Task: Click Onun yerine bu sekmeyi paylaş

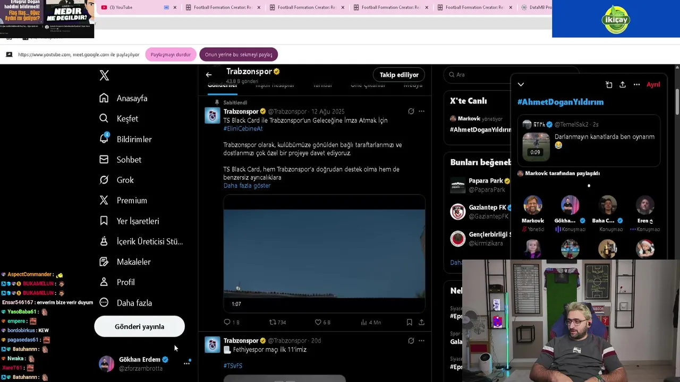Action: click(239, 55)
